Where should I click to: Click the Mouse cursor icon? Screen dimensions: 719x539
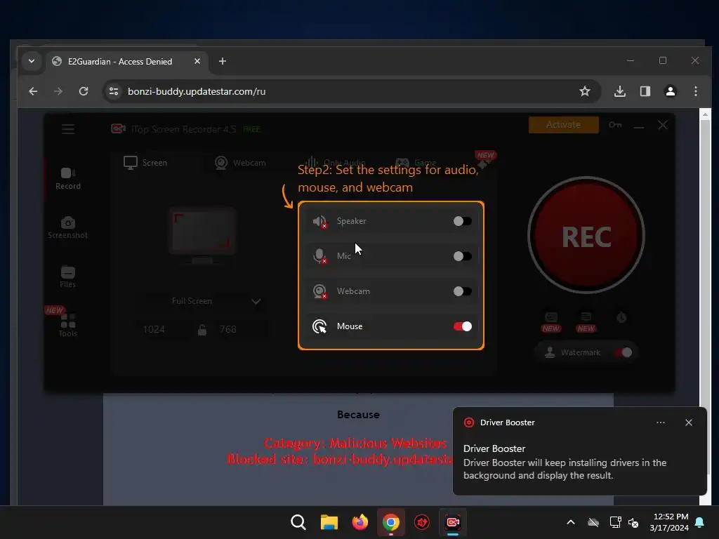click(319, 326)
